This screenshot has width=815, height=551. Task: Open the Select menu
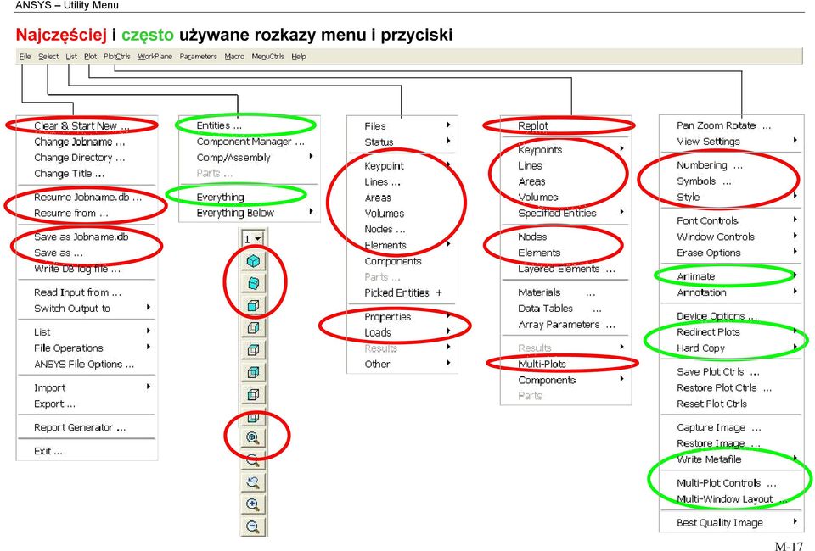click(48, 57)
